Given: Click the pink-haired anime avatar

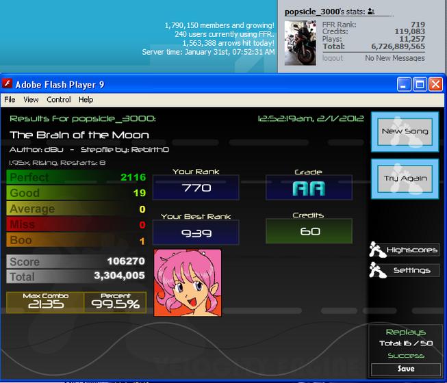Looking at the screenshot, I should [x=188, y=282].
